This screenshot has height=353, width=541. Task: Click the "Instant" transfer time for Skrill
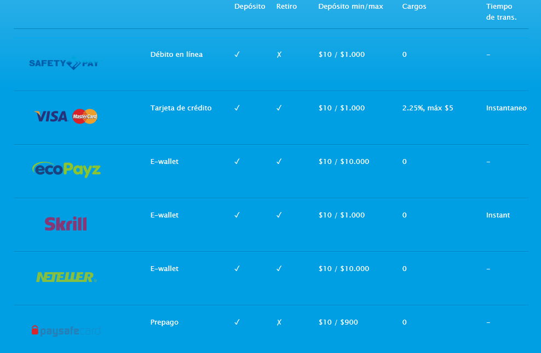498,215
